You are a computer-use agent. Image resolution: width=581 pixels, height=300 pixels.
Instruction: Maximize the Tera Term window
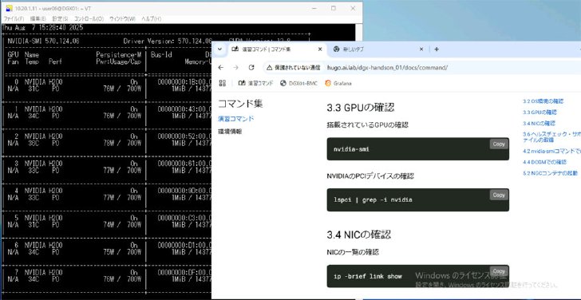click(x=334, y=8)
